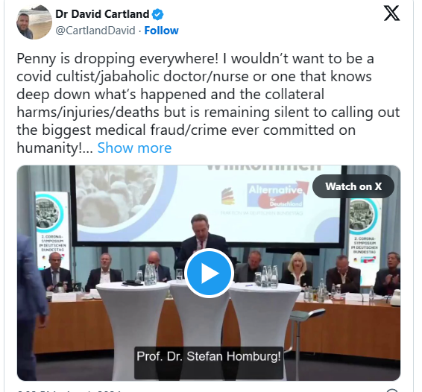Click the X logo in the top corner
Image resolution: width=422 pixels, height=392 pixels.
tap(391, 13)
